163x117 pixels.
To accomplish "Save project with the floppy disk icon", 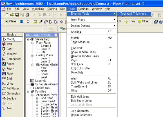I will (17, 15).
